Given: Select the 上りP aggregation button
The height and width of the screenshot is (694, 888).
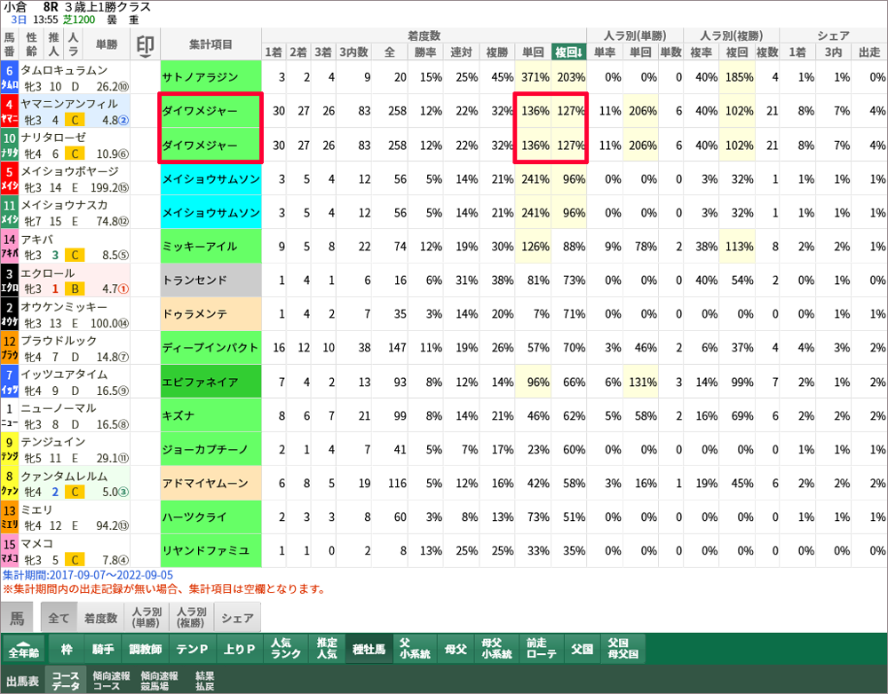Looking at the screenshot, I should (238, 649).
